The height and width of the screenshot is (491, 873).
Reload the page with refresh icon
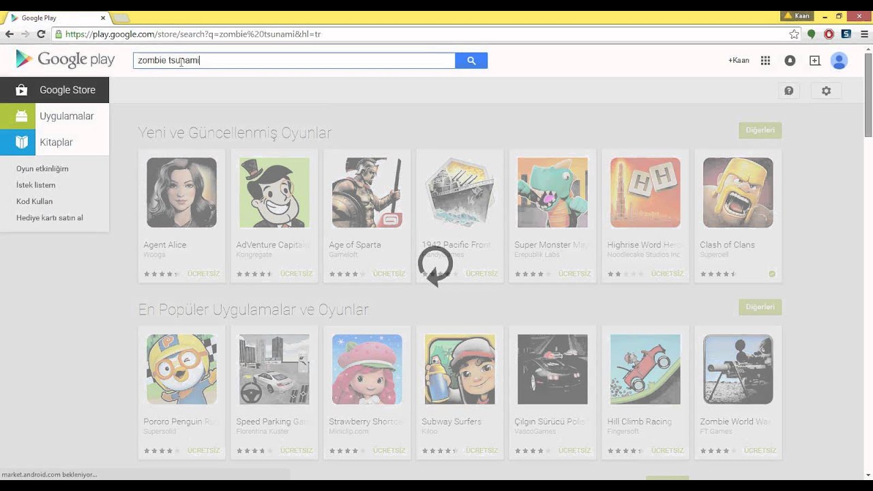click(41, 34)
